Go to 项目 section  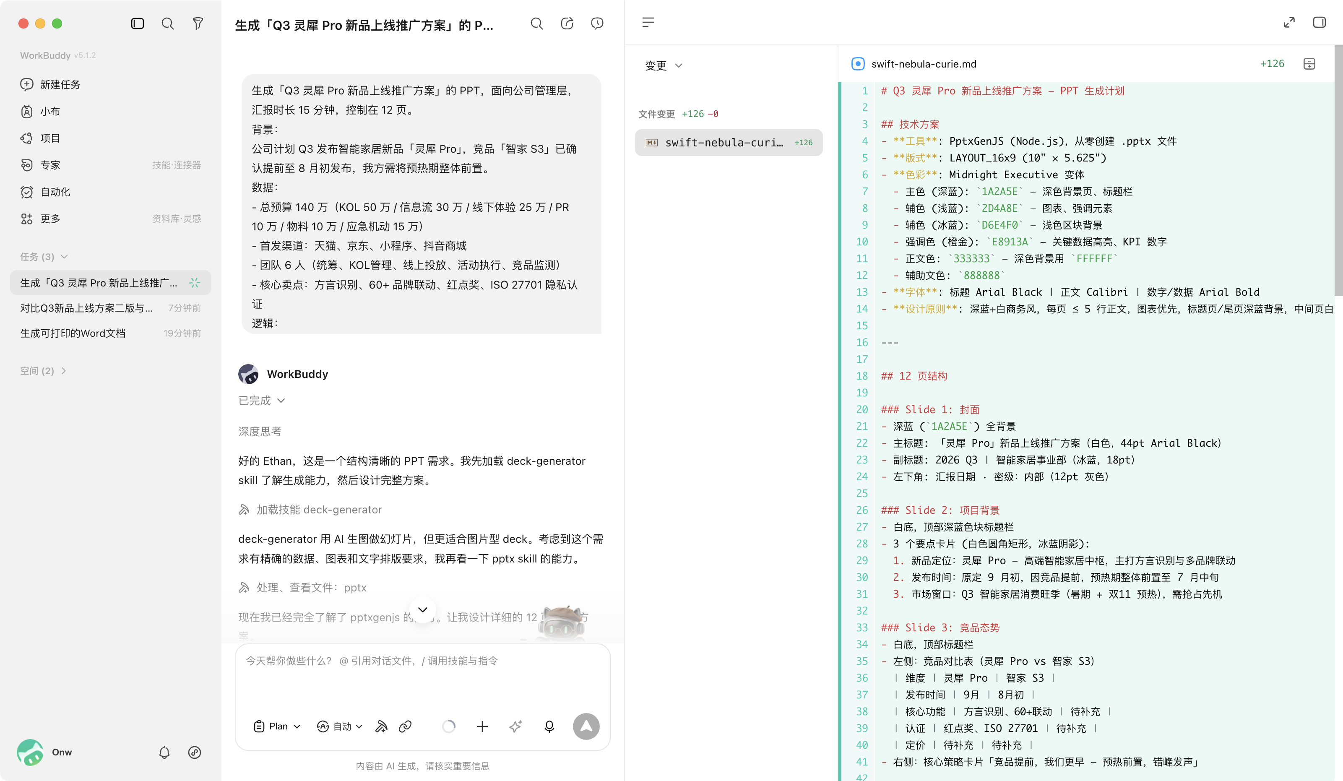click(x=111, y=138)
